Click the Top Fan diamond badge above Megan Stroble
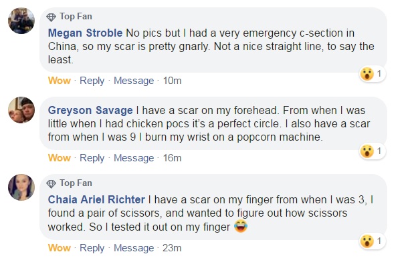 pos(51,17)
